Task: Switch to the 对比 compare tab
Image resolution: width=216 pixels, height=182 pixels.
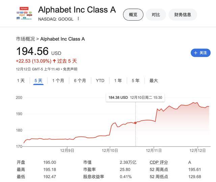Action: [x=156, y=14]
